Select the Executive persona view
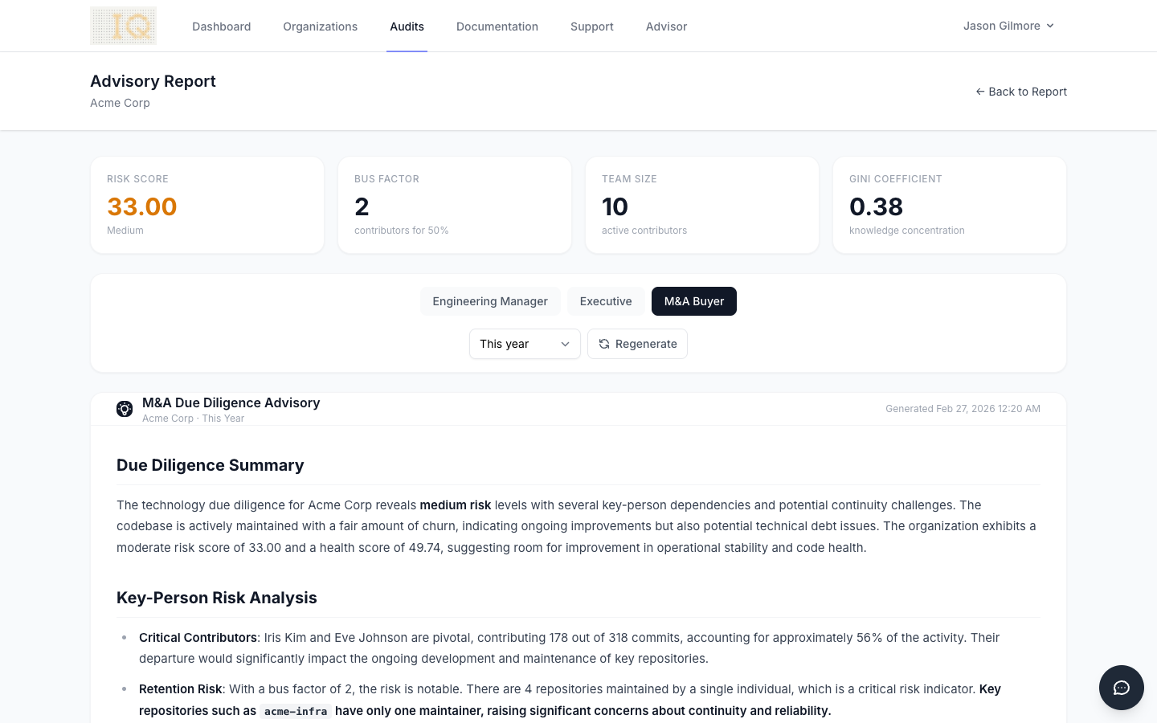The height and width of the screenshot is (723, 1157). point(606,301)
